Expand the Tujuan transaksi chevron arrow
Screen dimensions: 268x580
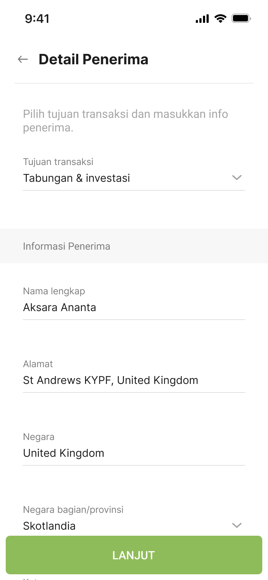[237, 177]
